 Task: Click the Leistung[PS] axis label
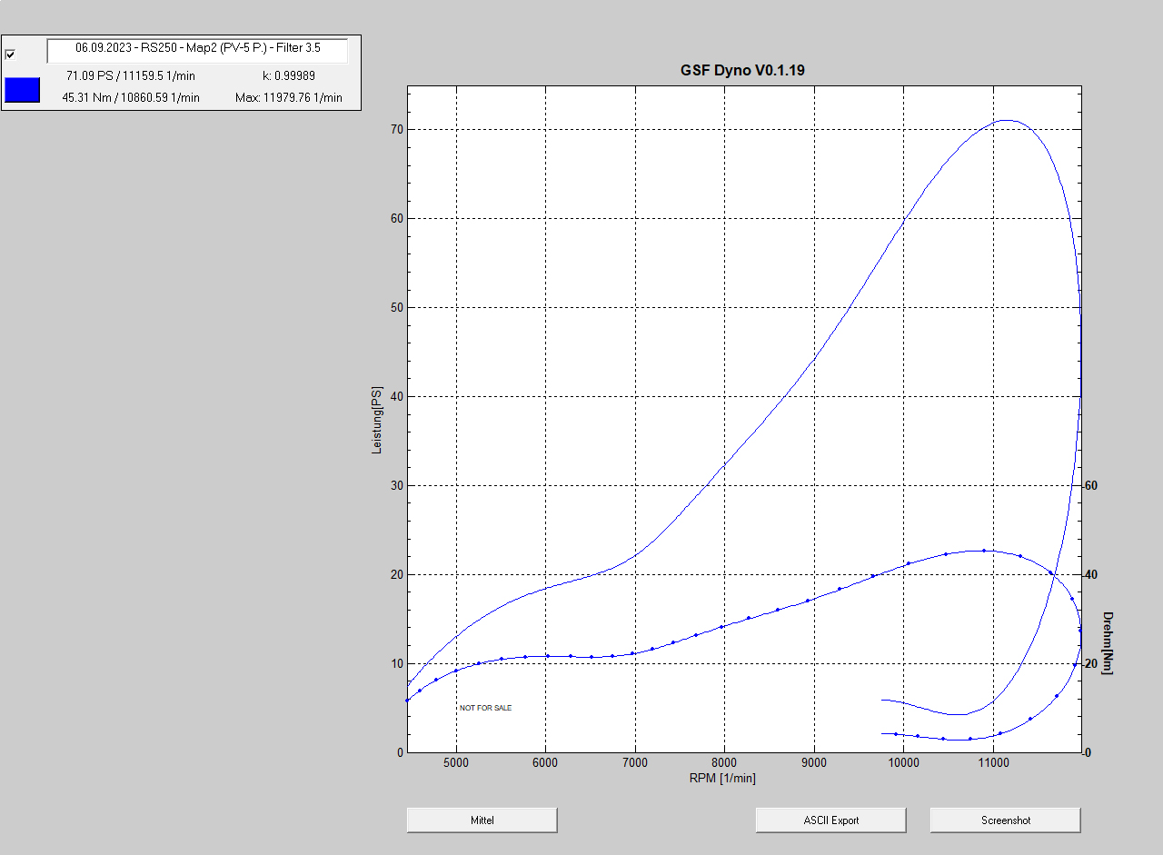[x=377, y=420]
